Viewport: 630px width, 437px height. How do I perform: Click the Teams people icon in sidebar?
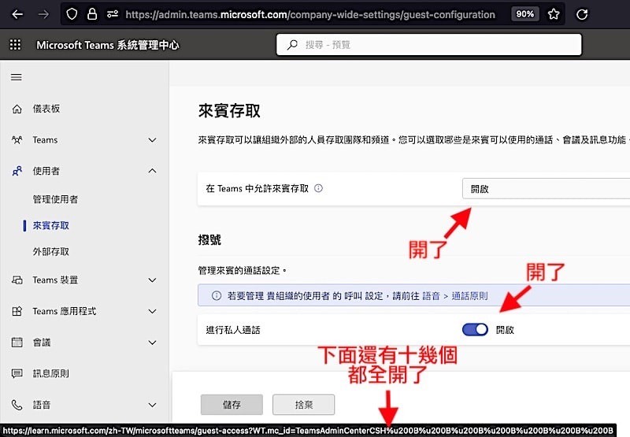tap(17, 140)
